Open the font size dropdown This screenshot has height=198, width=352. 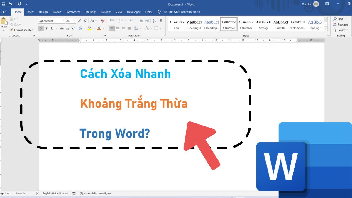pos(75,21)
